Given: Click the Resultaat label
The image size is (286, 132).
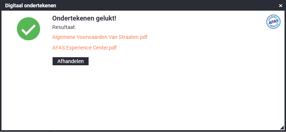Looking at the screenshot, I should click(64, 27).
